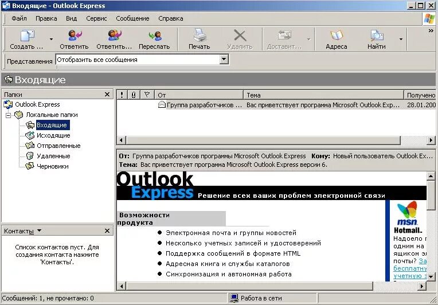Click the Отправленные folder label
This screenshot has width=438, height=305.
coord(58,146)
